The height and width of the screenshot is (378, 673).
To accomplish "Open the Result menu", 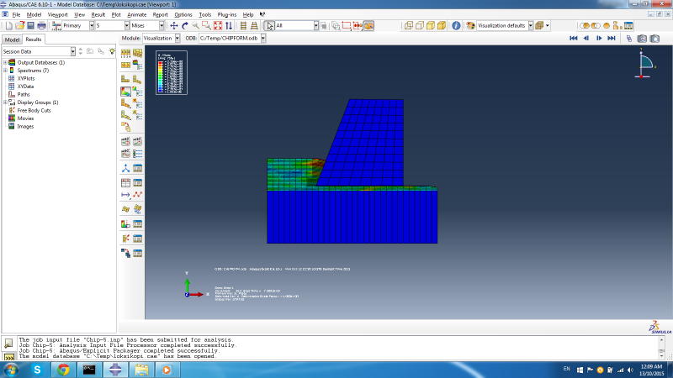I will [98, 14].
